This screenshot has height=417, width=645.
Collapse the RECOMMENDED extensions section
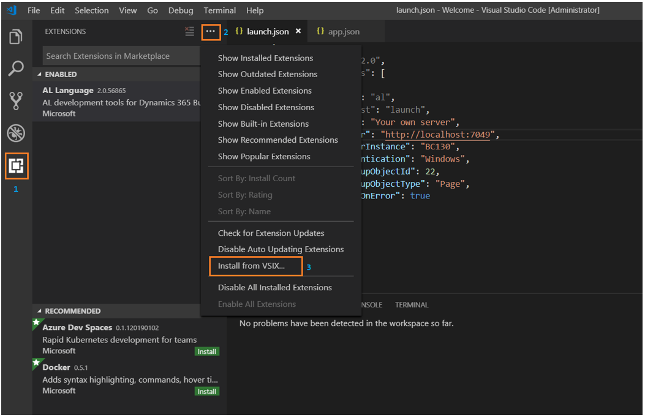[x=39, y=311]
